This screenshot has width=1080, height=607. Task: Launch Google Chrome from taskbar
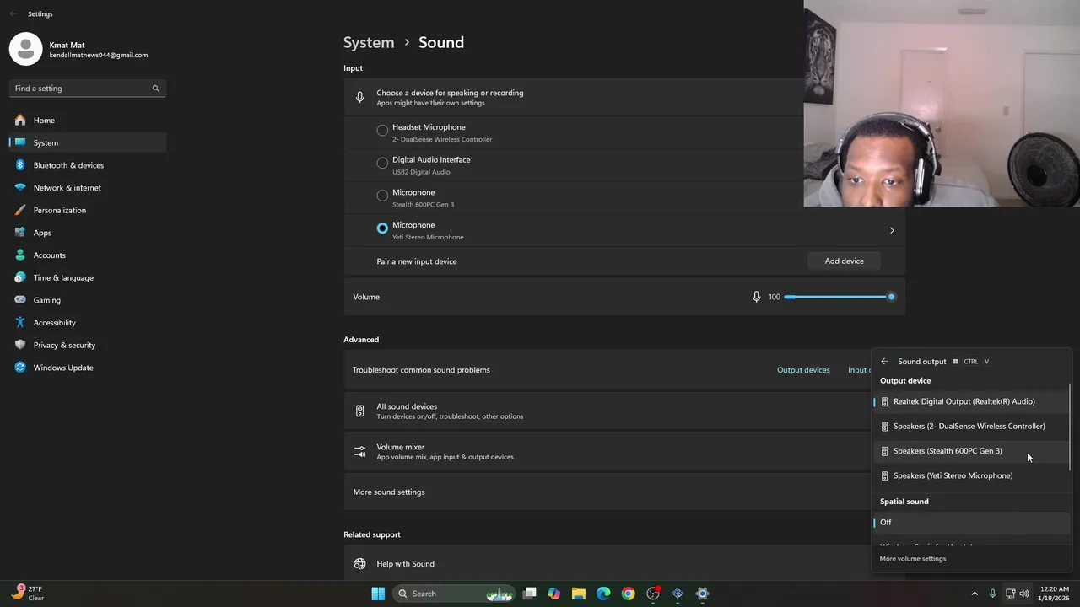pyautogui.click(x=628, y=594)
